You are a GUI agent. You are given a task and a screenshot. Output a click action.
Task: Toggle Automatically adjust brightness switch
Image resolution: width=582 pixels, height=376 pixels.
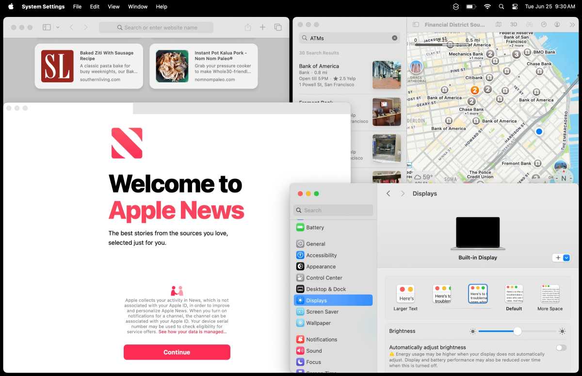[561, 347]
